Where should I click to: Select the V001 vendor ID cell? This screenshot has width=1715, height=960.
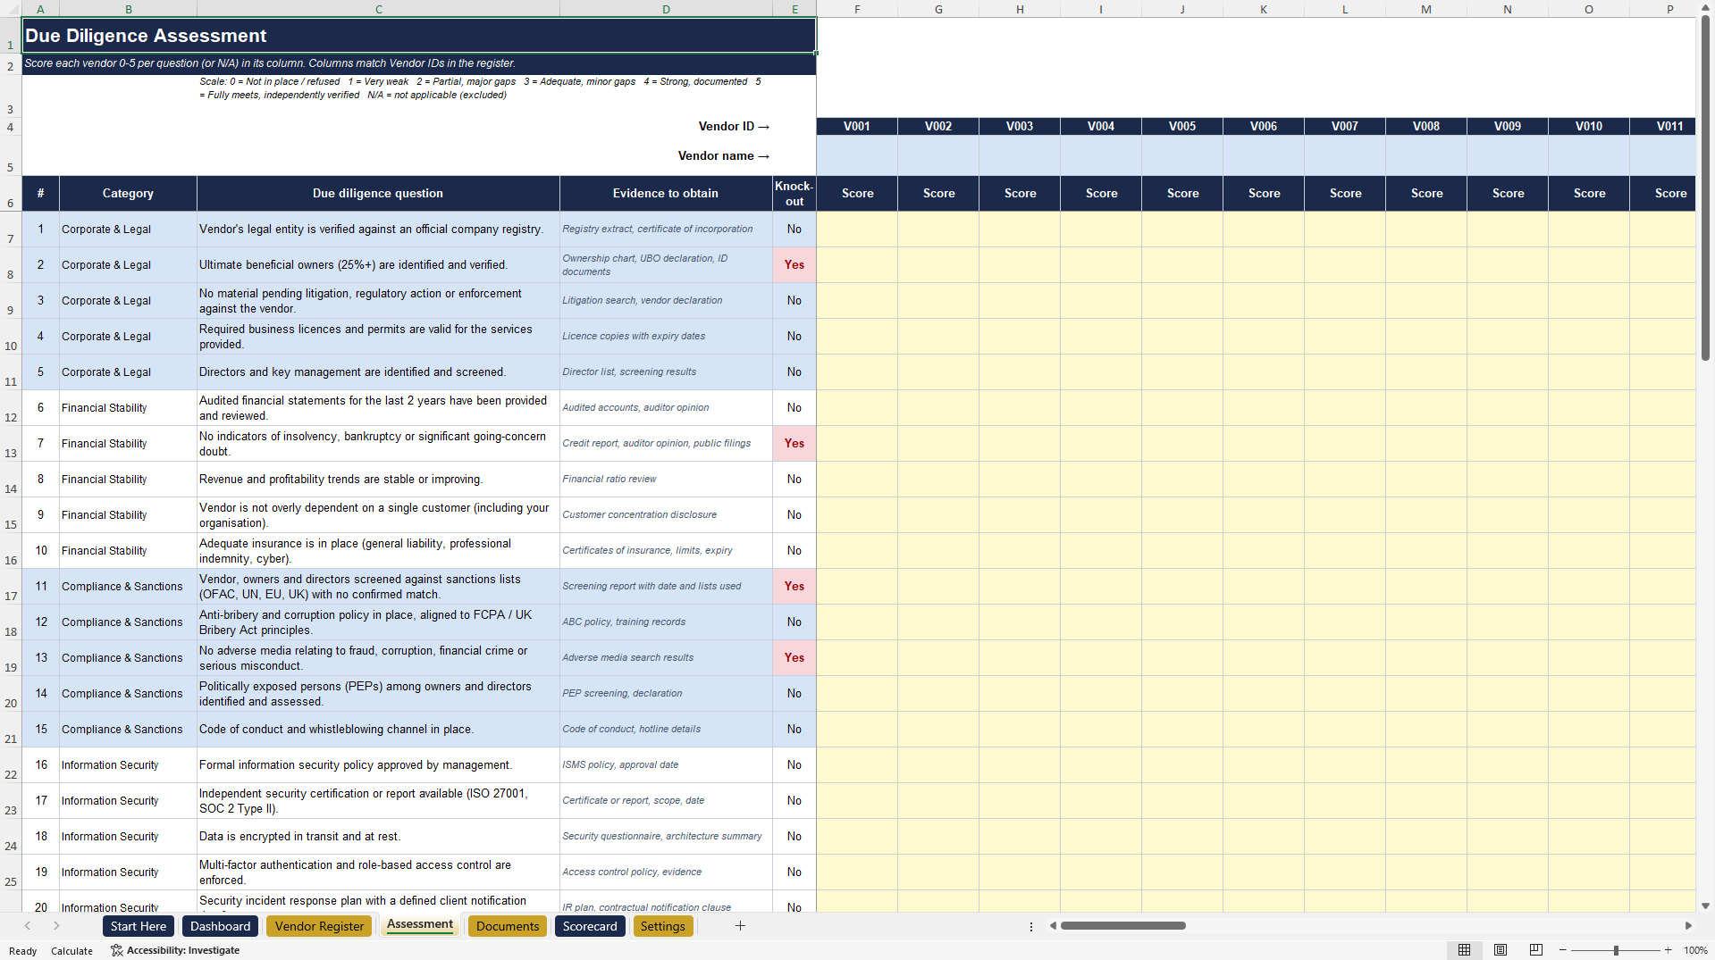tap(857, 126)
